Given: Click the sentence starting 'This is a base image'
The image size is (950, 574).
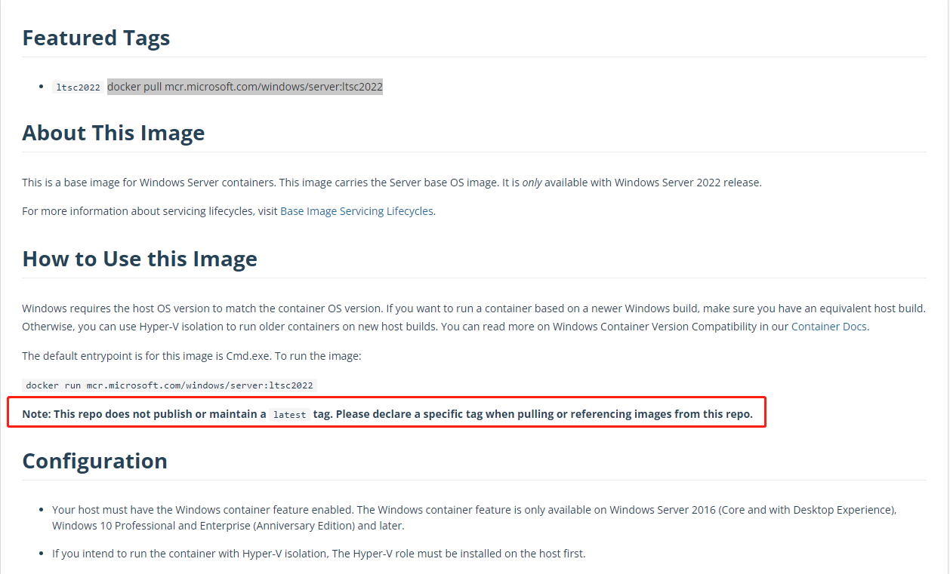Looking at the screenshot, I should click(x=392, y=183).
